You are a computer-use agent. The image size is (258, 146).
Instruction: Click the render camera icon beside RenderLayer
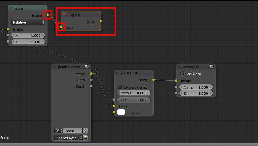click(x=85, y=138)
